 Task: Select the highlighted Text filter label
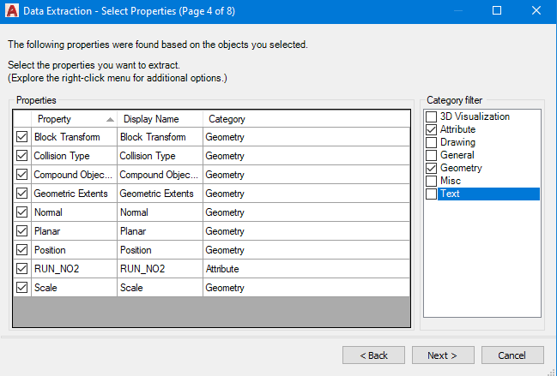click(x=488, y=194)
